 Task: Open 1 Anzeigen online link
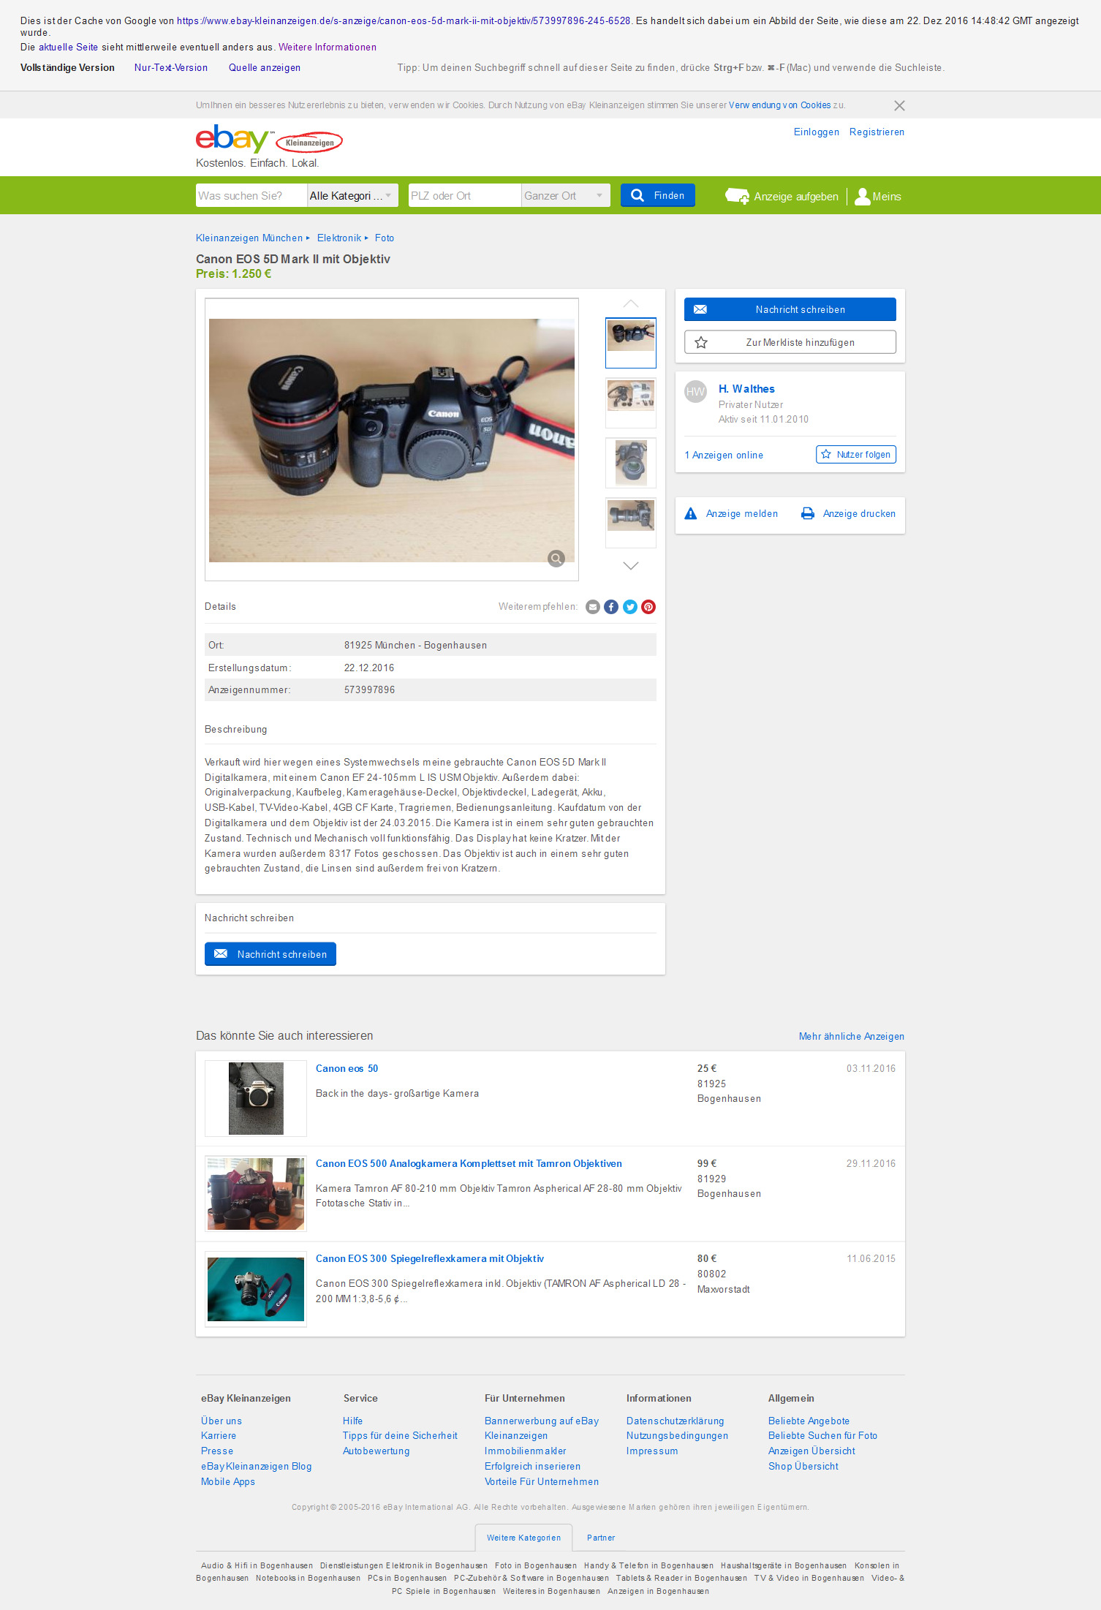tap(724, 455)
